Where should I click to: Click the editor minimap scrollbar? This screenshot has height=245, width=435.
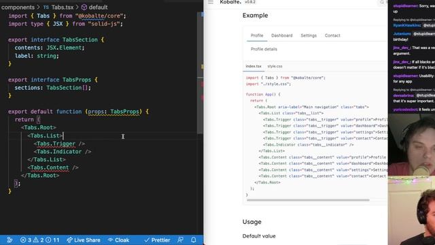coord(200,73)
